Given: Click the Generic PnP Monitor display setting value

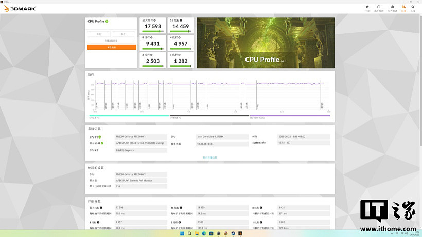Looking at the screenshot, I should [x=141, y=181].
